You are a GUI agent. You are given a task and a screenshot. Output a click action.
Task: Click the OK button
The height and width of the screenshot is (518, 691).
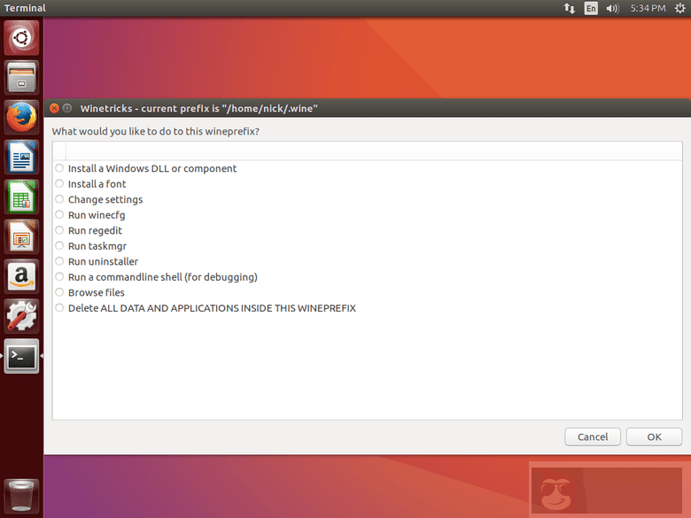tap(654, 437)
